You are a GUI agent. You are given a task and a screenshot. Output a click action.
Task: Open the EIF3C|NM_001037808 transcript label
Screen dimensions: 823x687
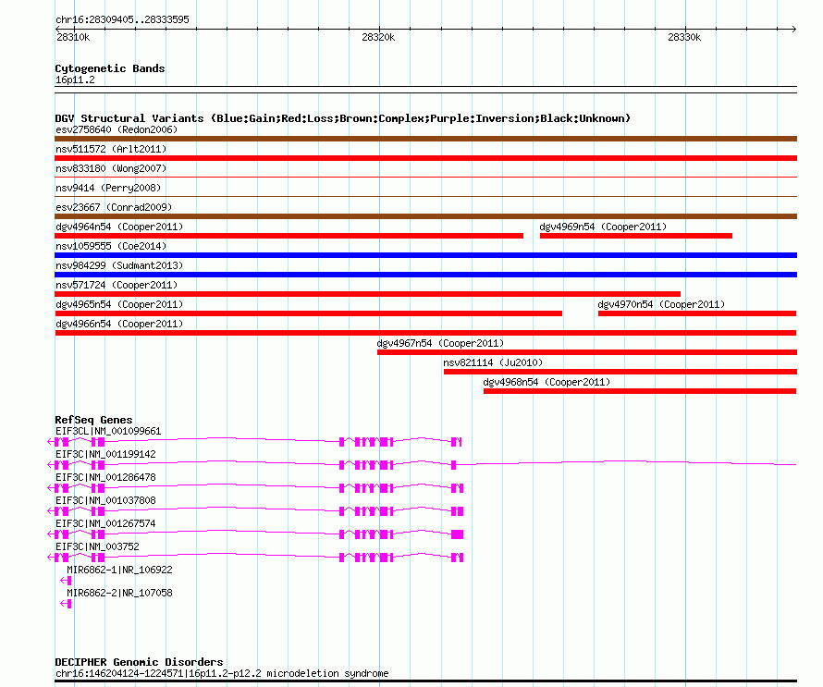pos(105,500)
